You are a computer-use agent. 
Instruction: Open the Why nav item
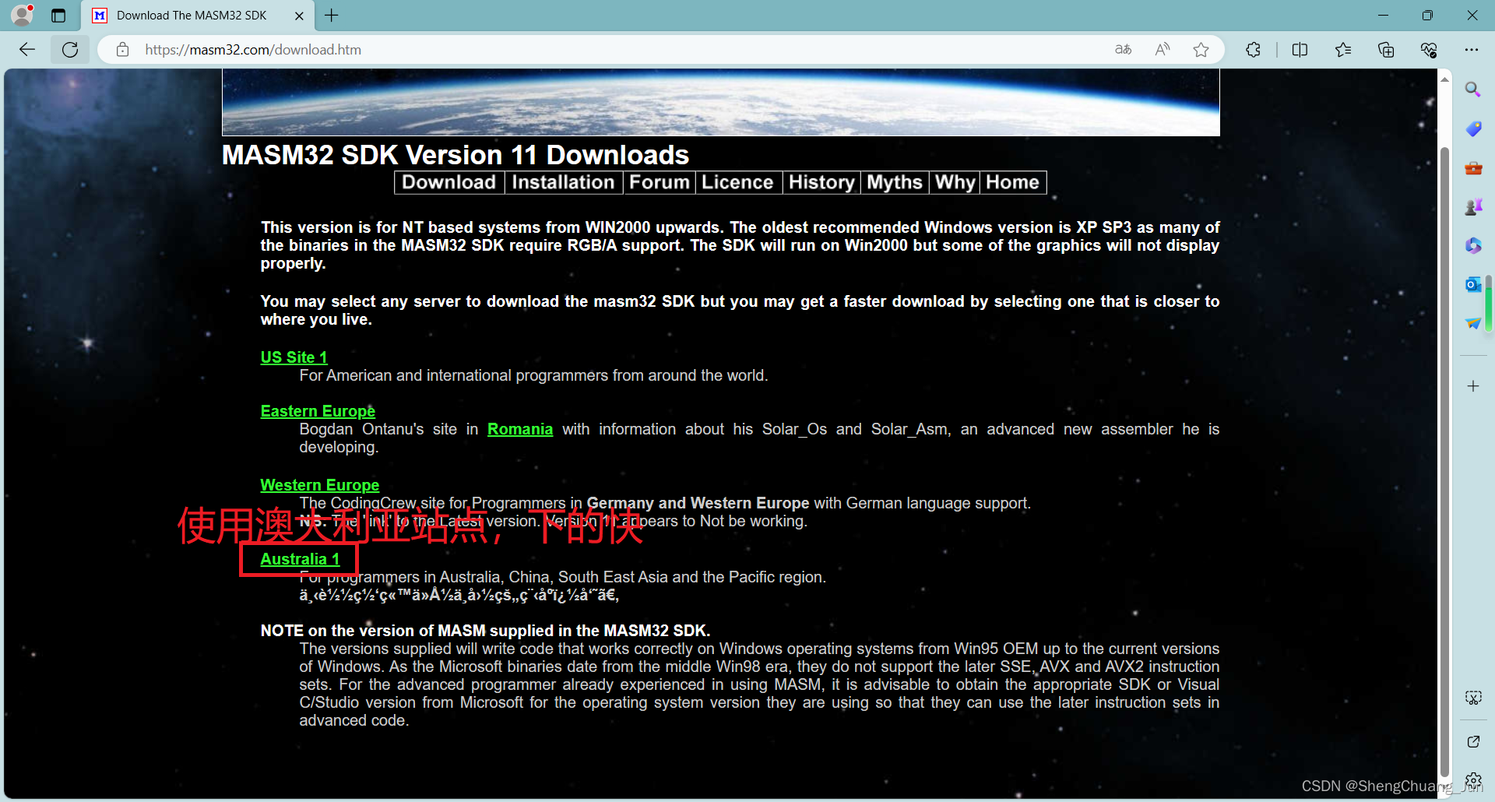click(955, 182)
